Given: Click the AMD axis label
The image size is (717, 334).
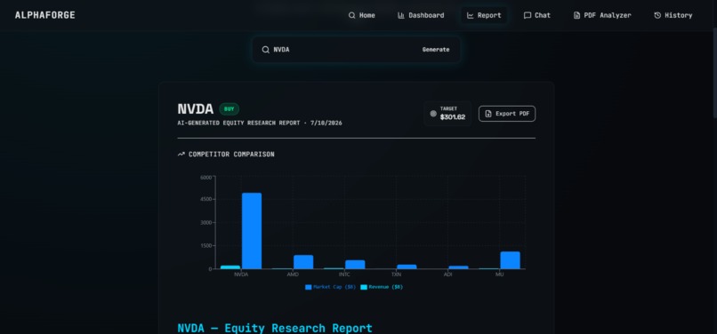Looking at the screenshot, I should pyautogui.click(x=293, y=274).
